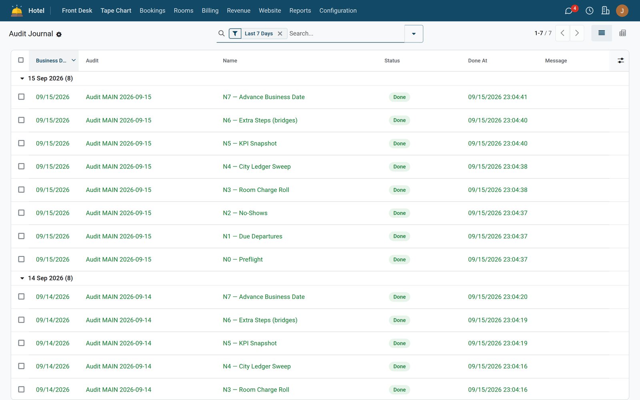
Task: Select the N0 Preflight row checkbox
Action: [x=21, y=259]
